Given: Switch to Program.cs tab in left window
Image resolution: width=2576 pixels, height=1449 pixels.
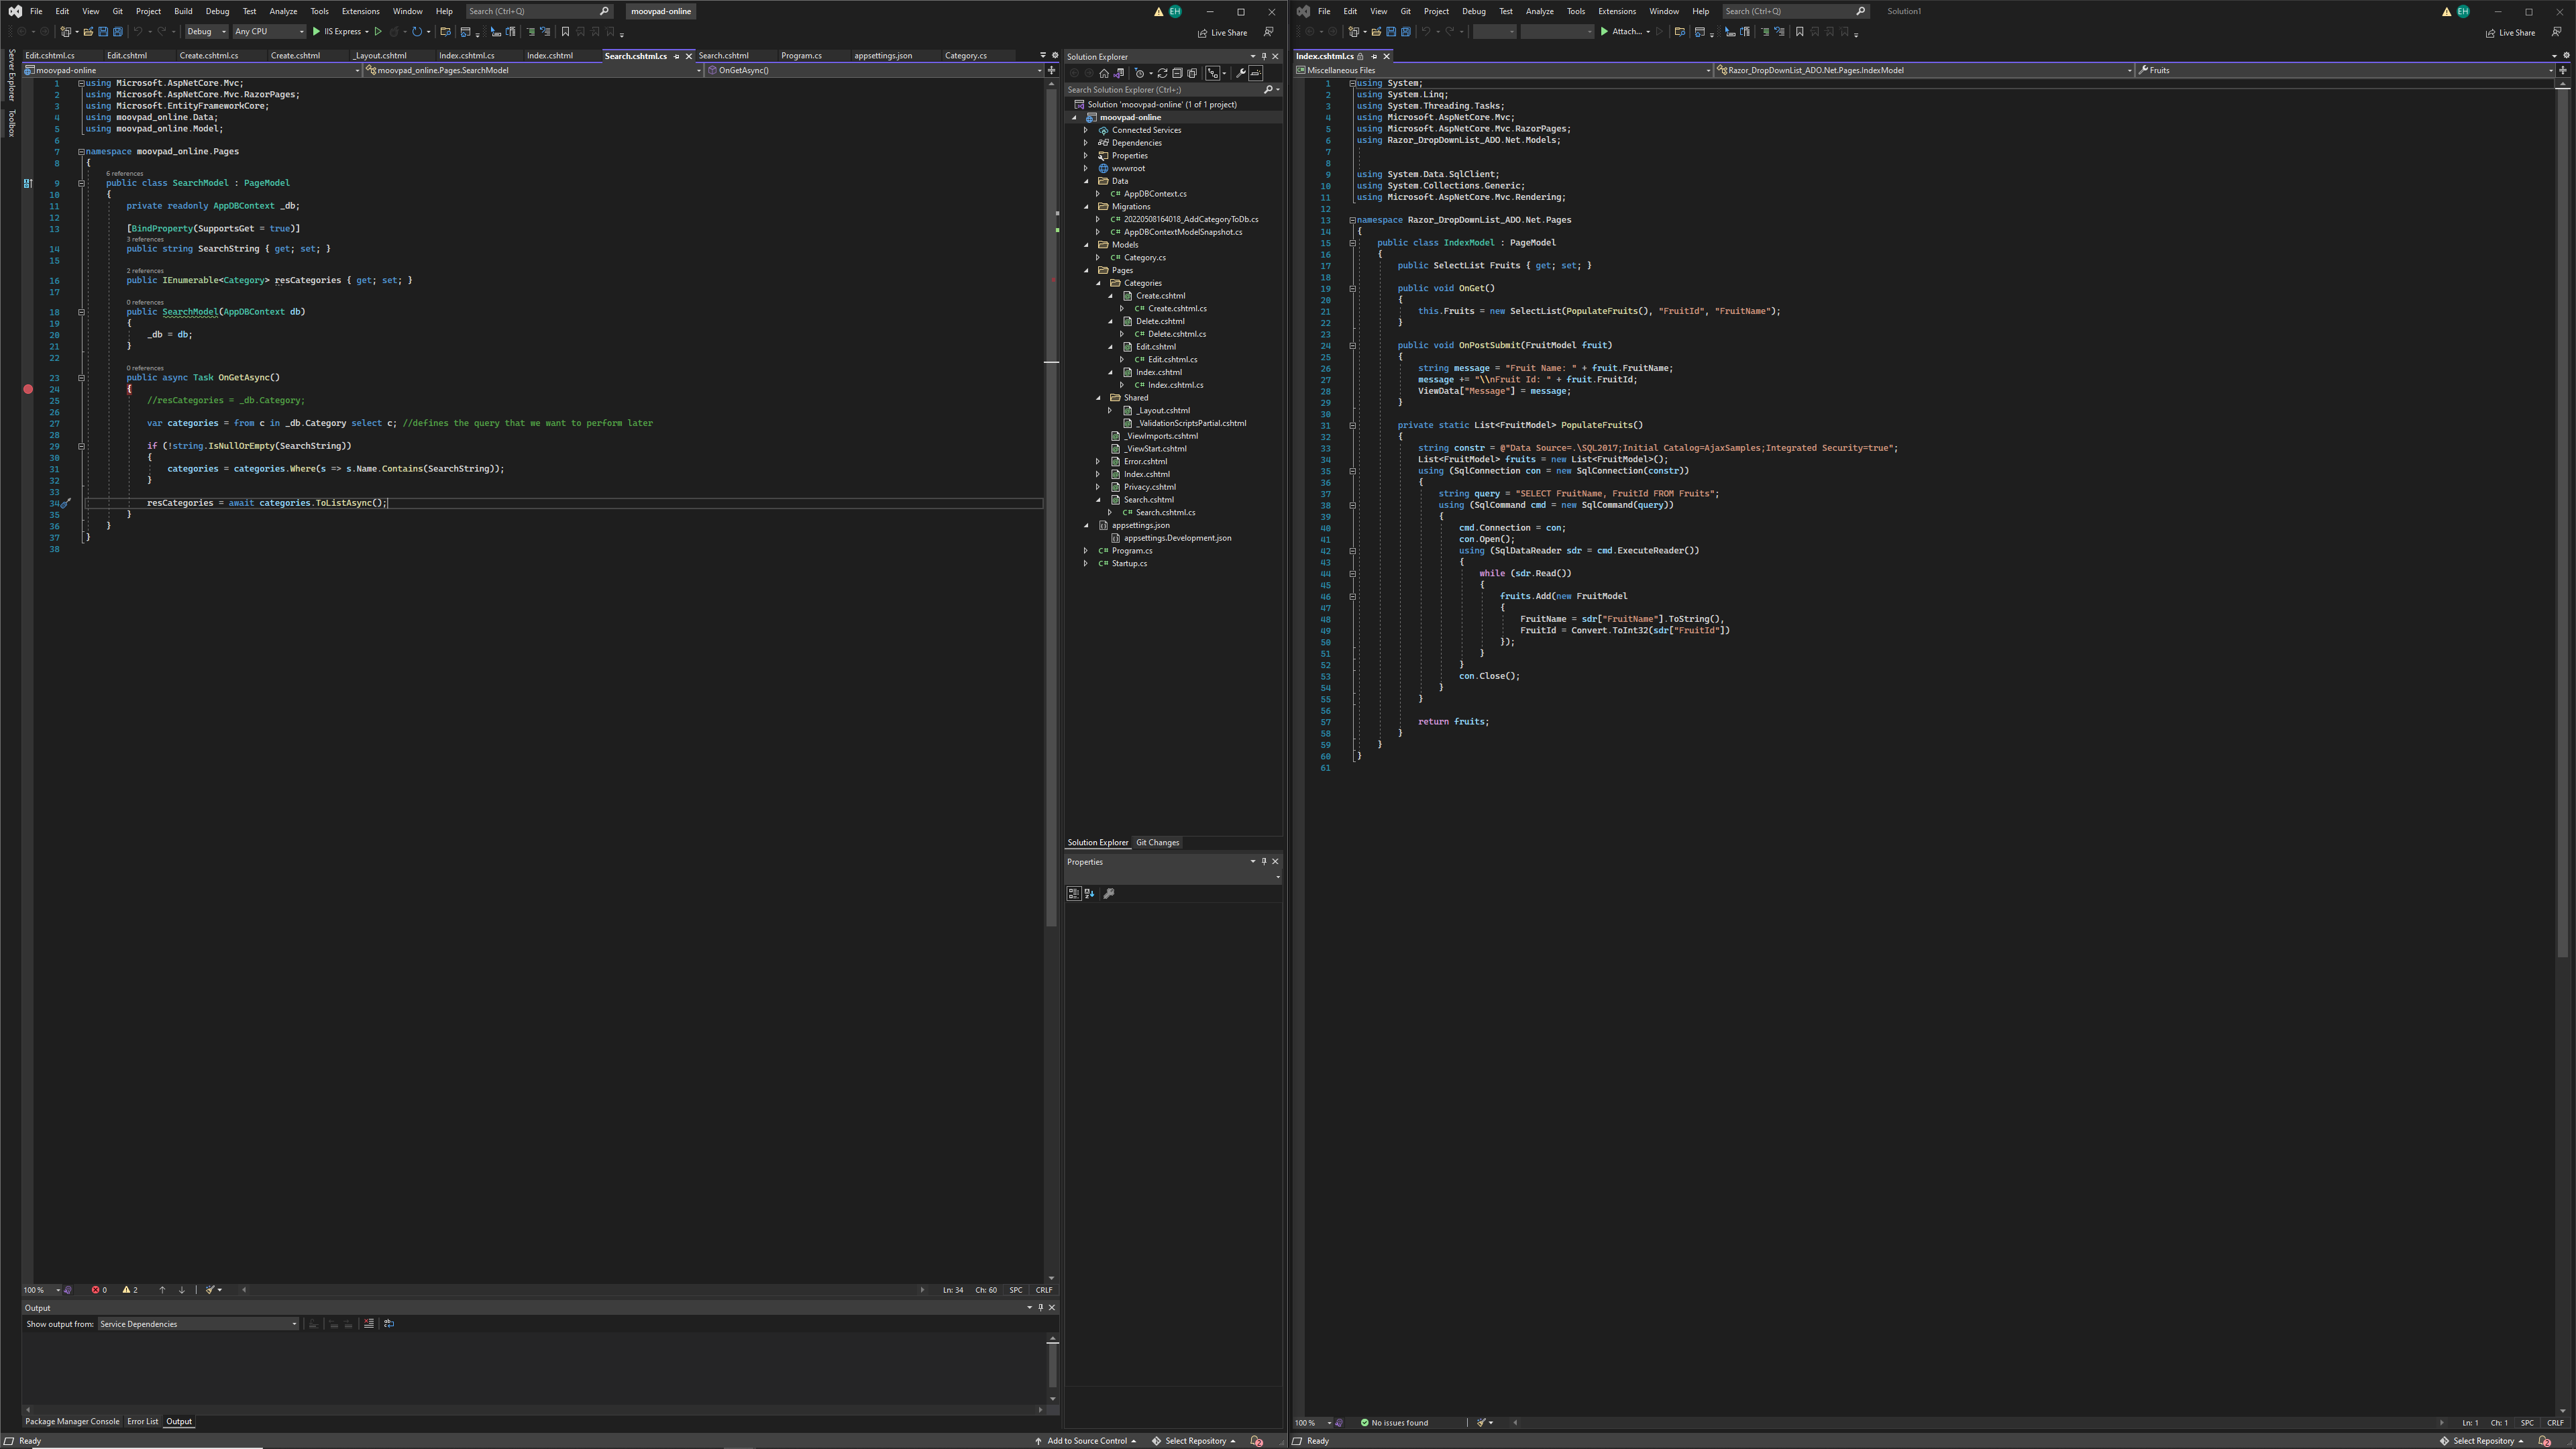Looking at the screenshot, I should (x=801, y=56).
